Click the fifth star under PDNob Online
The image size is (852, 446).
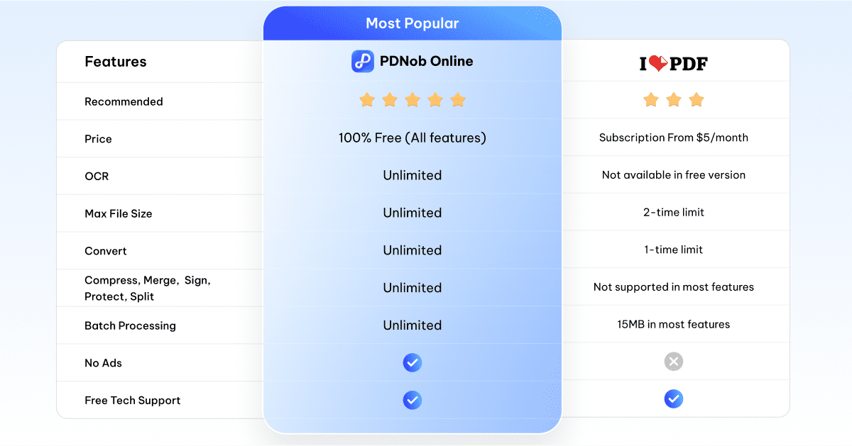click(458, 100)
